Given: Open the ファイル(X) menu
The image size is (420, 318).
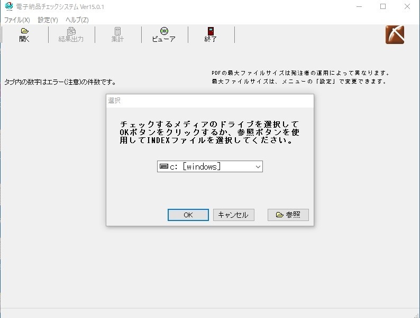Looking at the screenshot, I should tap(17, 20).
